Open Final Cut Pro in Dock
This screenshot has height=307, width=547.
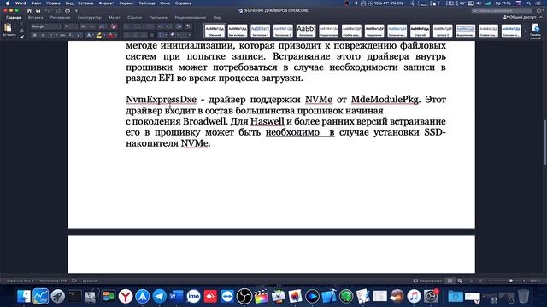[261, 296]
